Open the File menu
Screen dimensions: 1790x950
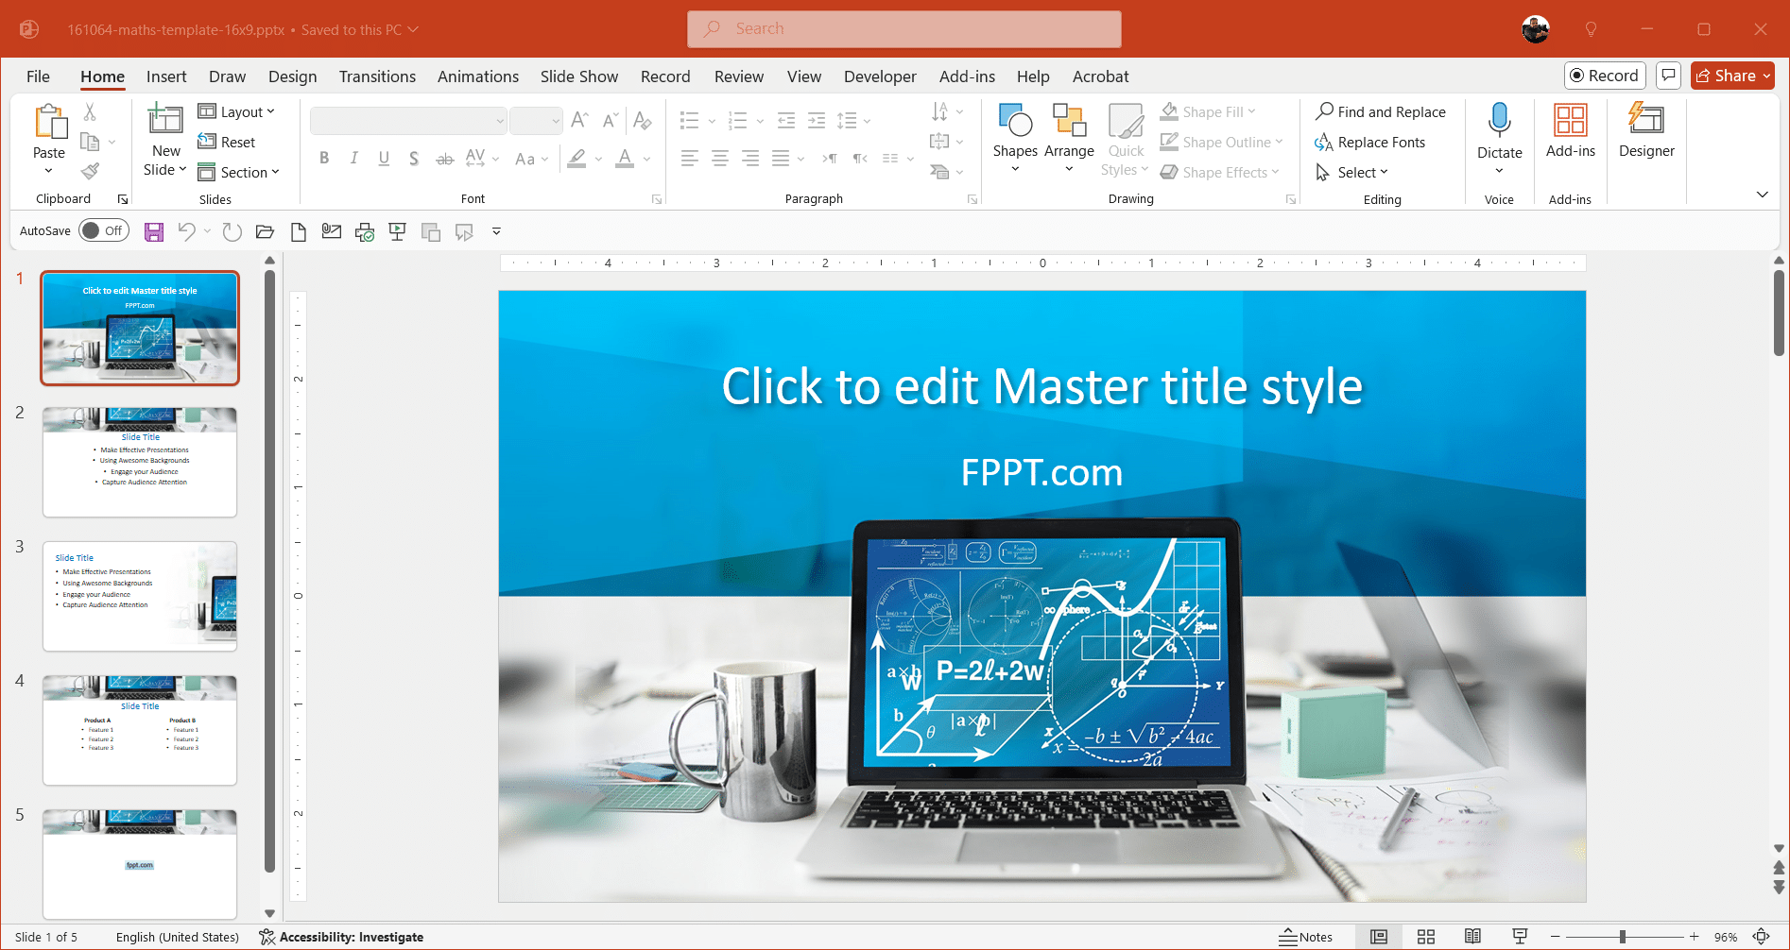click(x=38, y=76)
